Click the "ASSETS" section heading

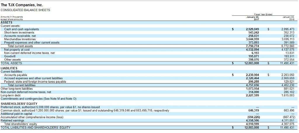(x=6, y=22)
